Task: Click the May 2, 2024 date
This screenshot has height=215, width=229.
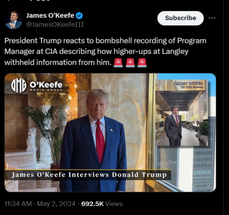Action: pyautogui.click(x=56, y=204)
